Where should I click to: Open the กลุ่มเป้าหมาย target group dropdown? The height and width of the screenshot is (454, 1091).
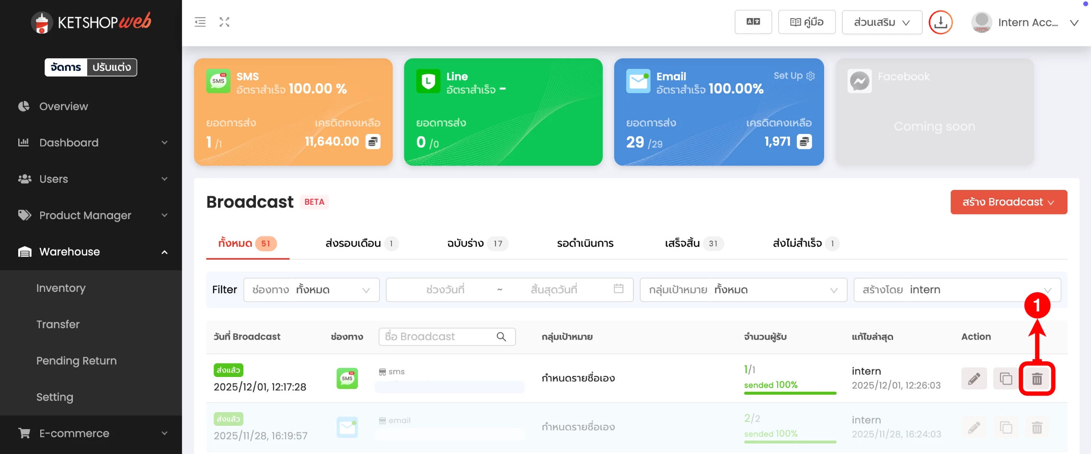pyautogui.click(x=743, y=290)
